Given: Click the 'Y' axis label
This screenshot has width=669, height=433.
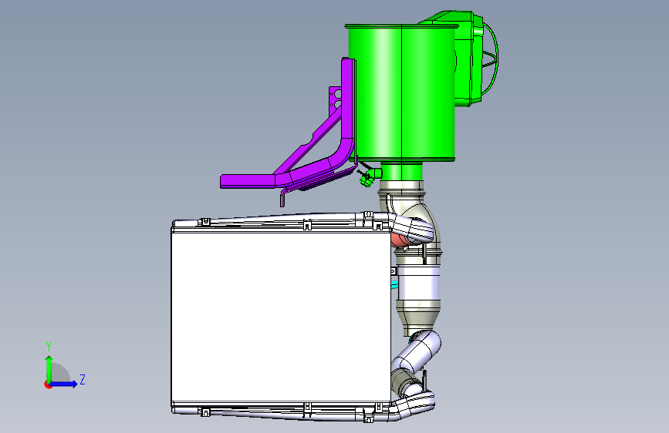Looking at the screenshot, I should [49, 347].
